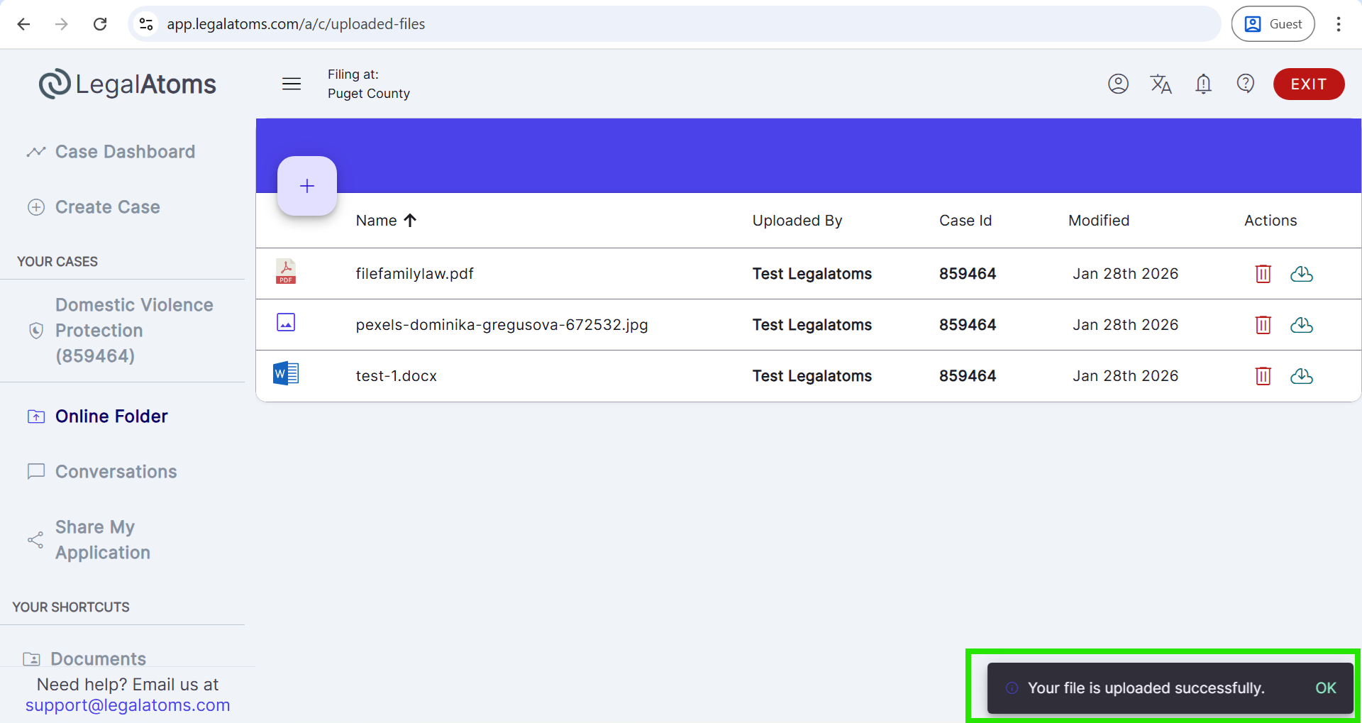Toggle the hamburger sidebar menu
The width and height of the screenshot is (1362, 723).
(292, 84)
